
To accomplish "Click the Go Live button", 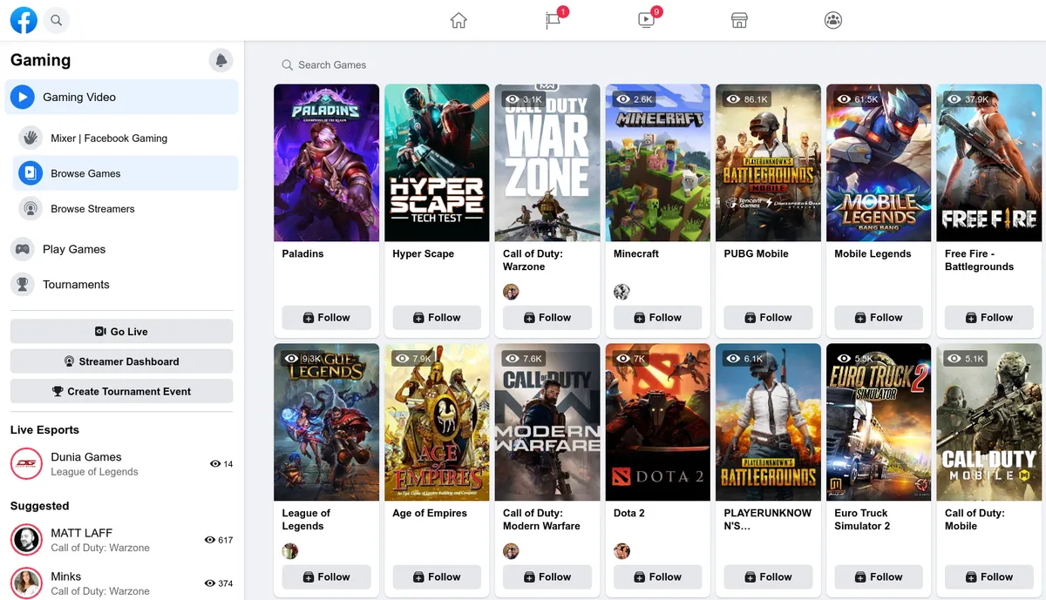I will pos(121,331).
